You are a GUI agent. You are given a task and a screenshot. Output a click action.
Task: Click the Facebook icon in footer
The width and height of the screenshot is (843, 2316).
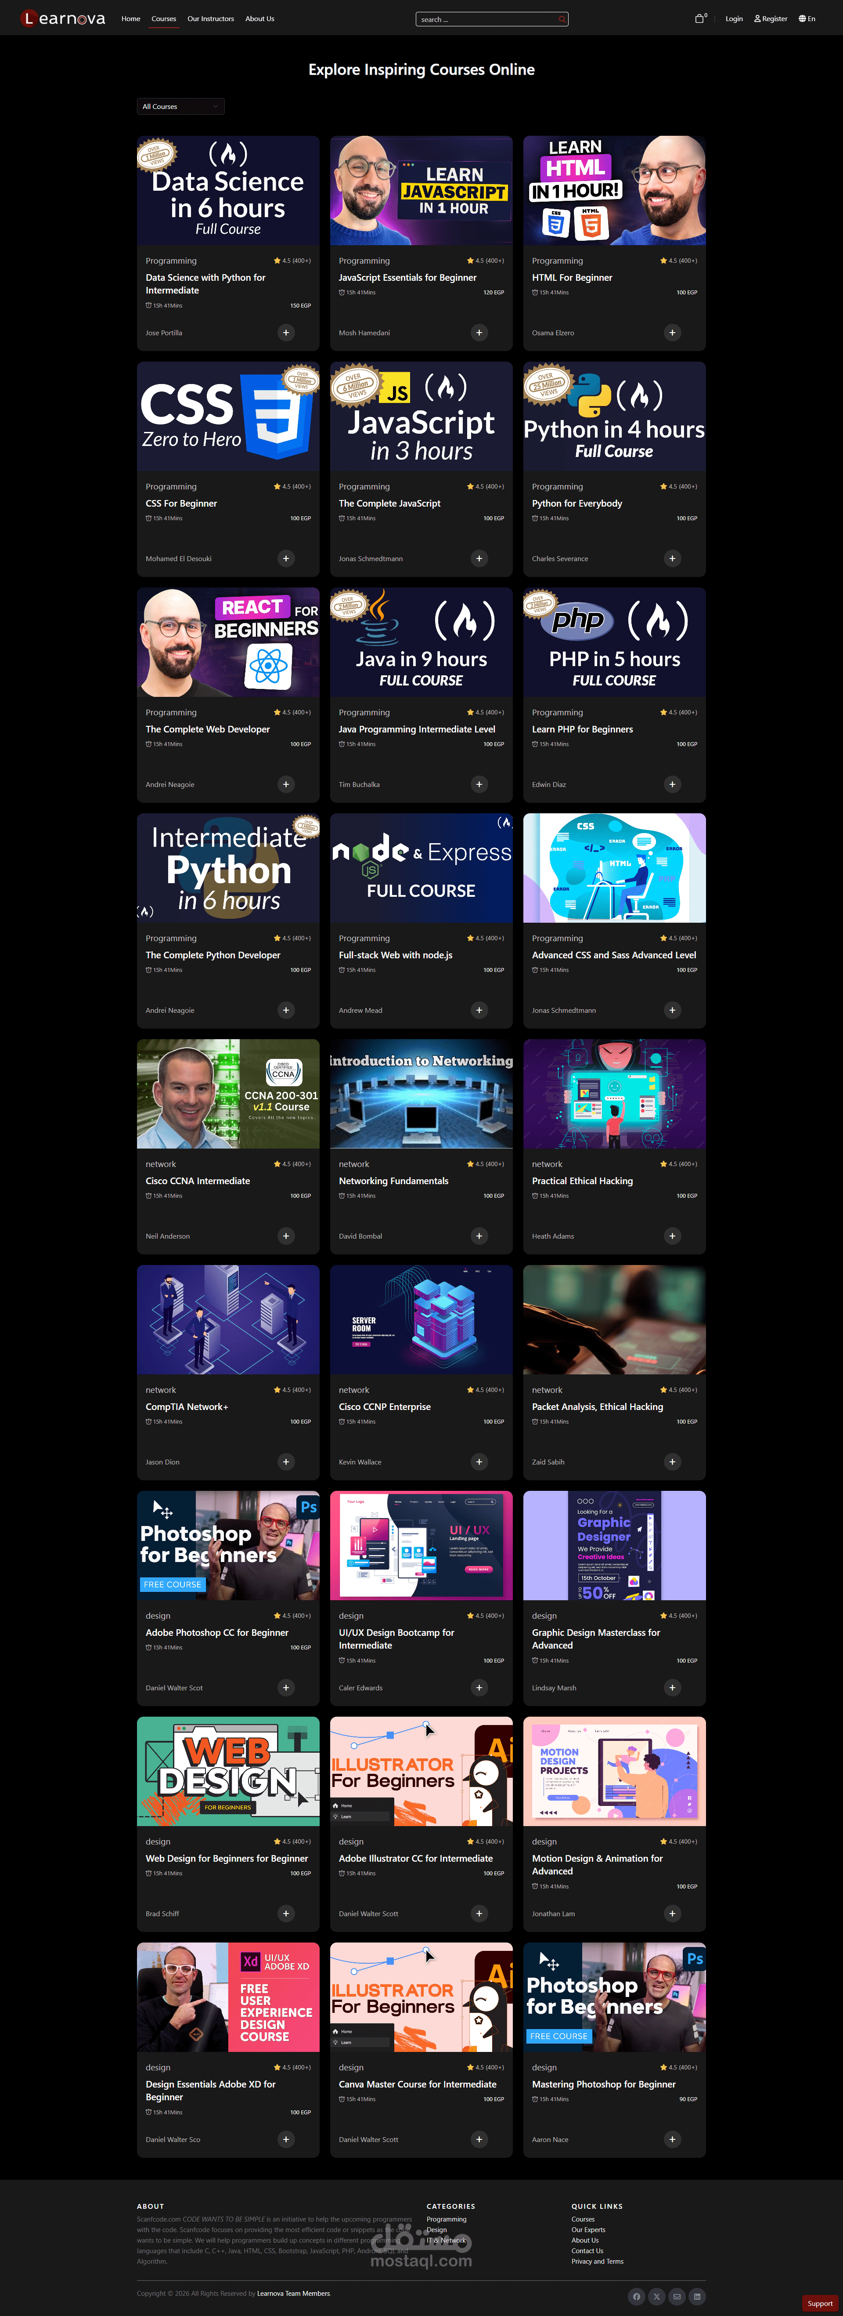point(636,2296)
